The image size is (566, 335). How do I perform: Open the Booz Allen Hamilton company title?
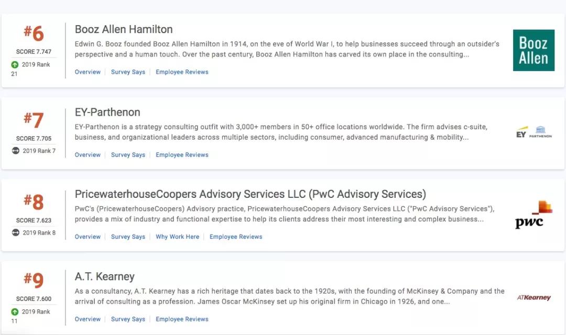pos(124,29)
